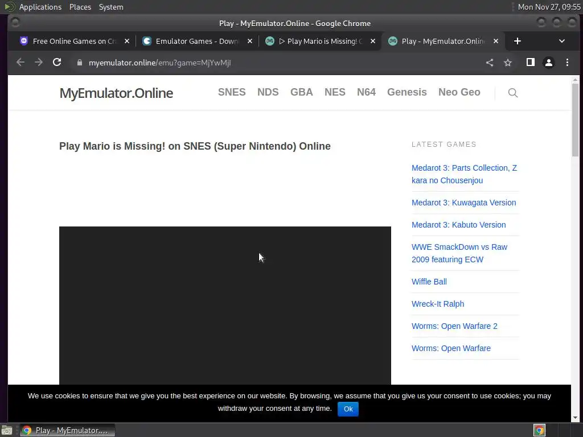Open the NDS games menu

(x=268, y=92)
